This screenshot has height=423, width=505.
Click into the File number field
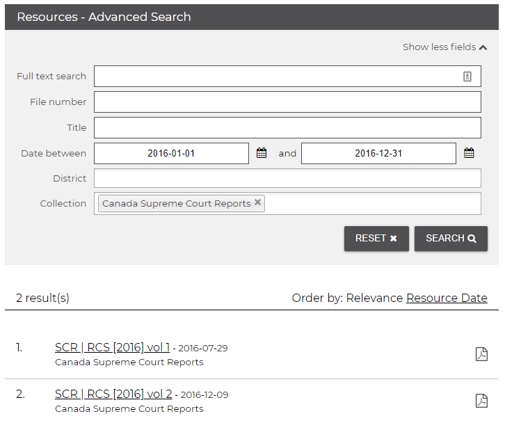point(287,102)
